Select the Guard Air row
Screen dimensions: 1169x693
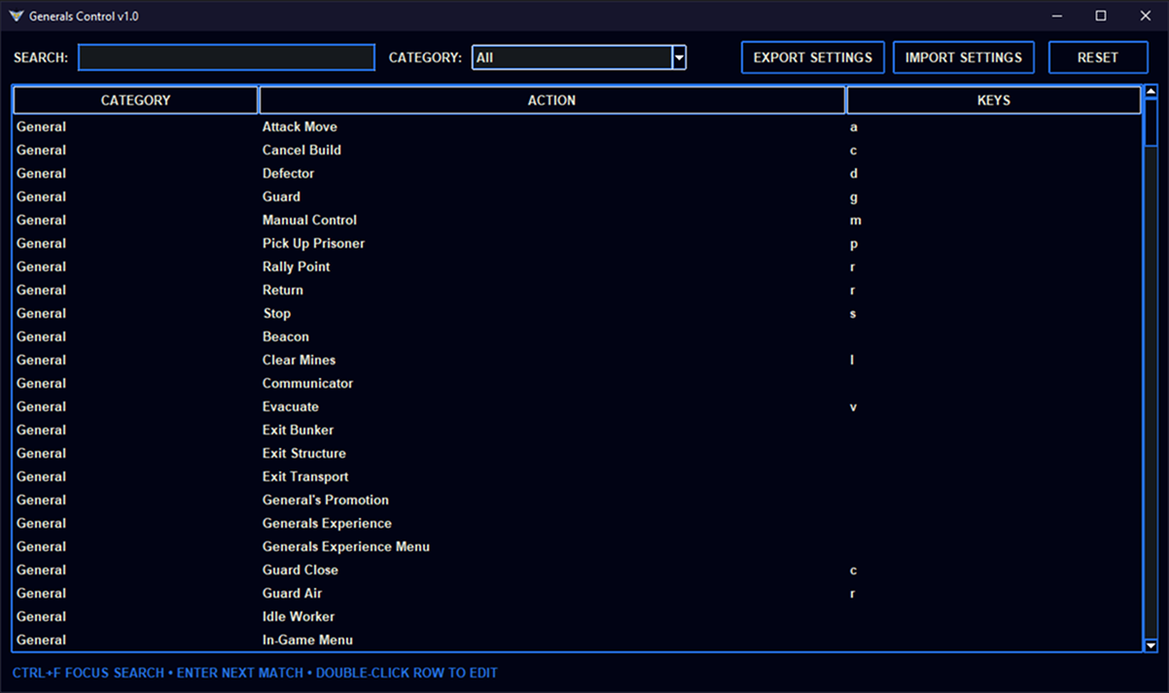click(x=577, y=593)
